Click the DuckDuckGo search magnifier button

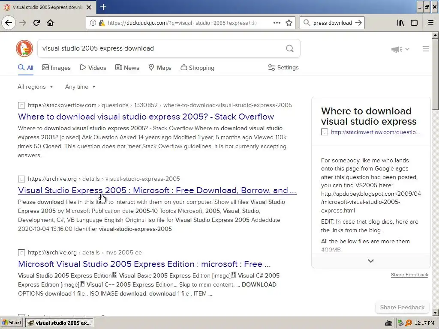290,49
